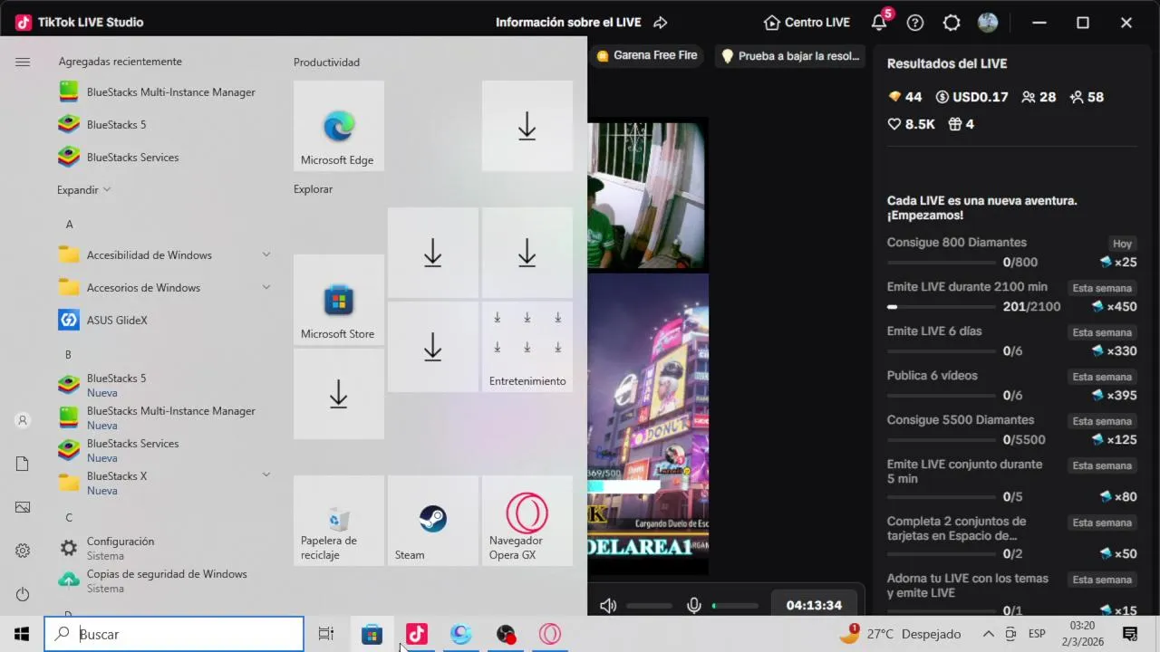Open TikTok LIVE Studio settings gear
Screen dimensions: 1160x652
[952, 23]
